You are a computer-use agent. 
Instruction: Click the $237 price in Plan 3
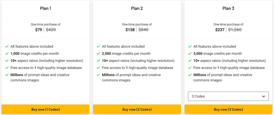220,30
